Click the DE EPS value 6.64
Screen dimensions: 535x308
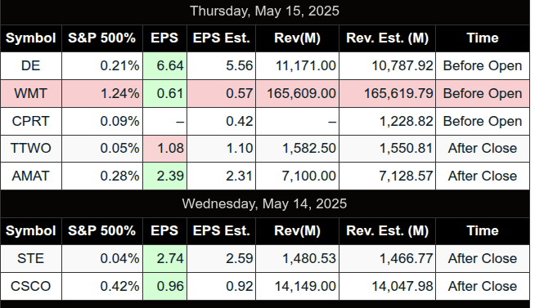(164, 65)
